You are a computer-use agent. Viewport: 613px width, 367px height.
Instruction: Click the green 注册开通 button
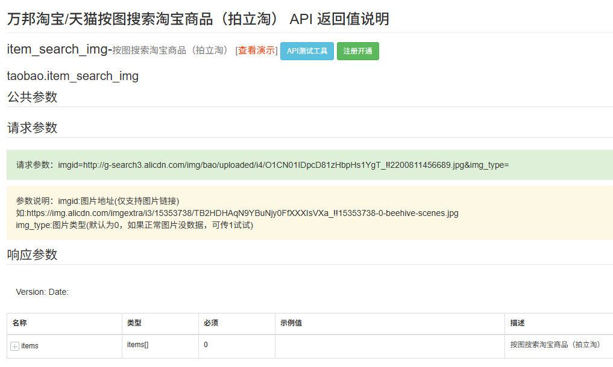357,51
